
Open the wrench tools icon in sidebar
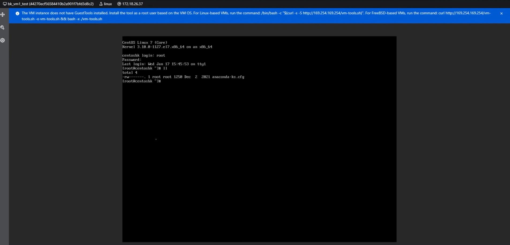(x=2, y=27)
